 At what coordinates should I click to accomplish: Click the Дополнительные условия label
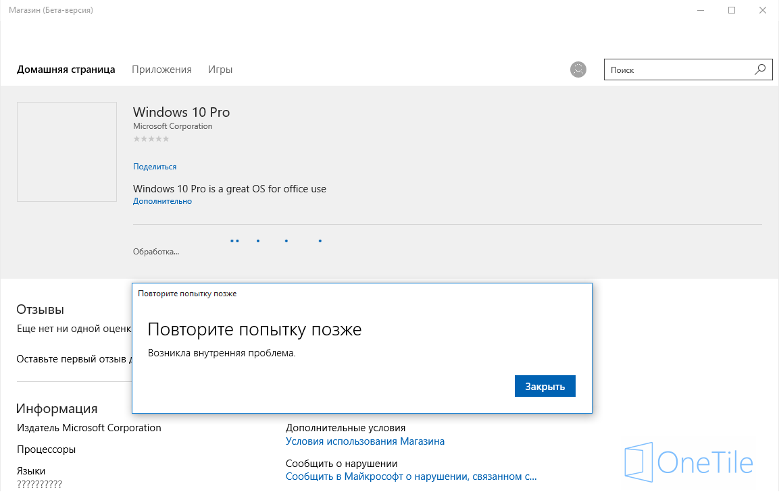coord(345,428)
